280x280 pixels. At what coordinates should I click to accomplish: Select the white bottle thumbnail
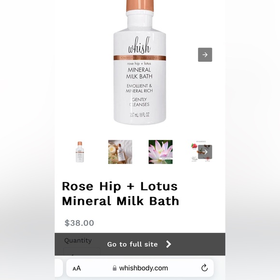point(80,152)
